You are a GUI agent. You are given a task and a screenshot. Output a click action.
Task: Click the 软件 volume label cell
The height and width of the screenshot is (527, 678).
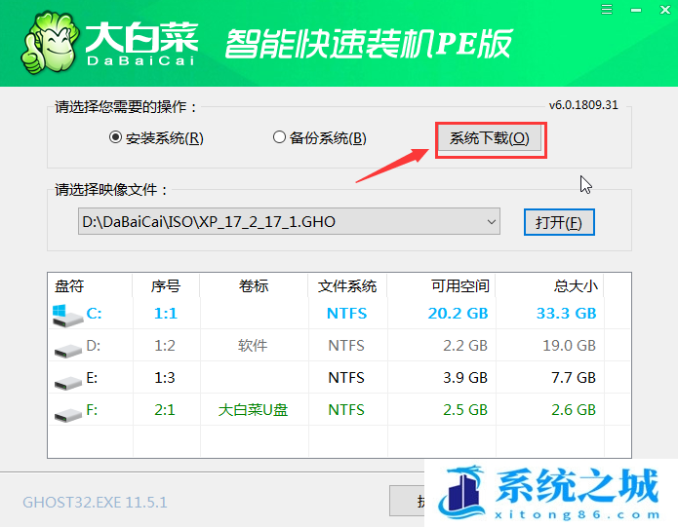(253, 345)
